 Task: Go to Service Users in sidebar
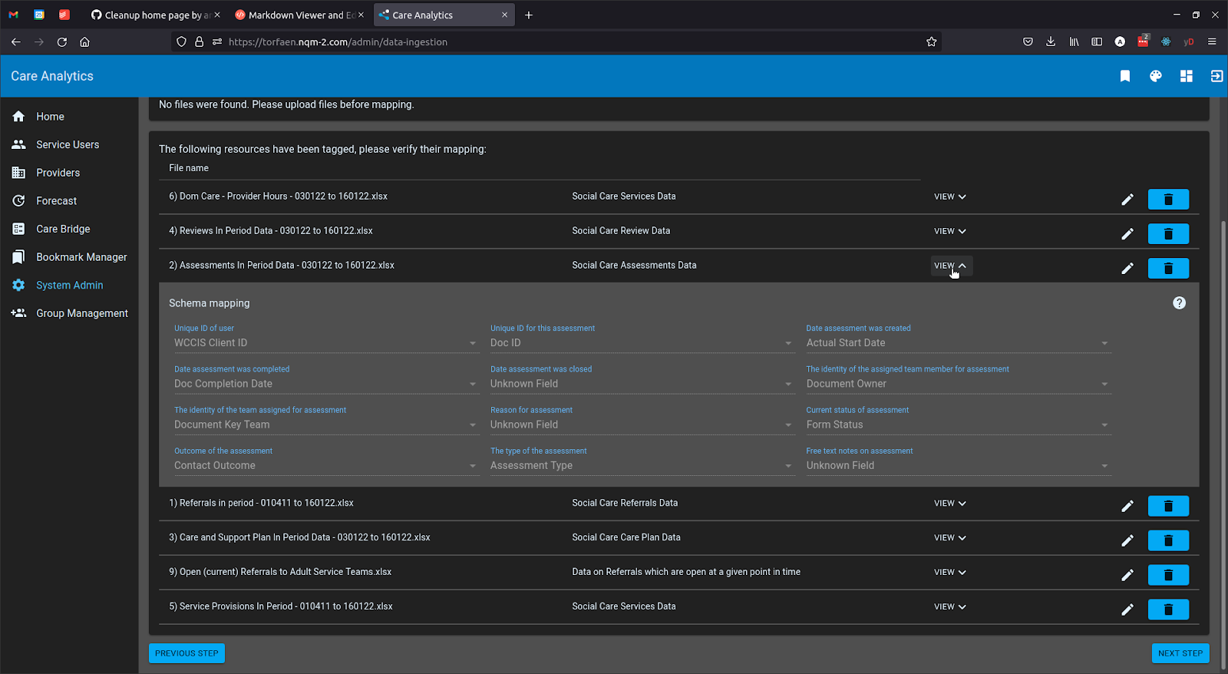pyautogui.click(x=68, y=144)
